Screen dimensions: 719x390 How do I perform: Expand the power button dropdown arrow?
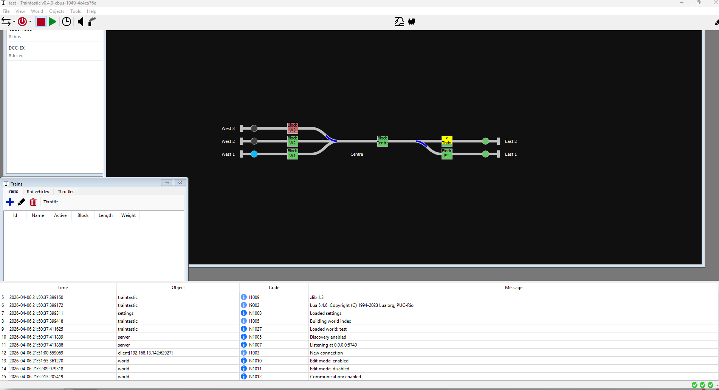(31, 22)
